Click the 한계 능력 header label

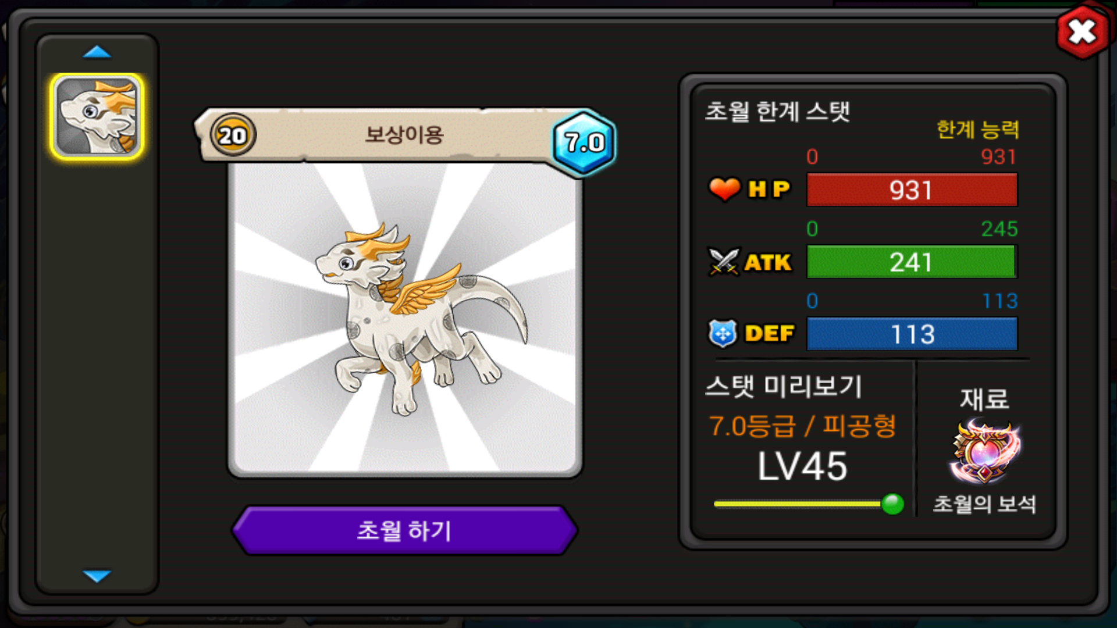(x=978, y=129)
